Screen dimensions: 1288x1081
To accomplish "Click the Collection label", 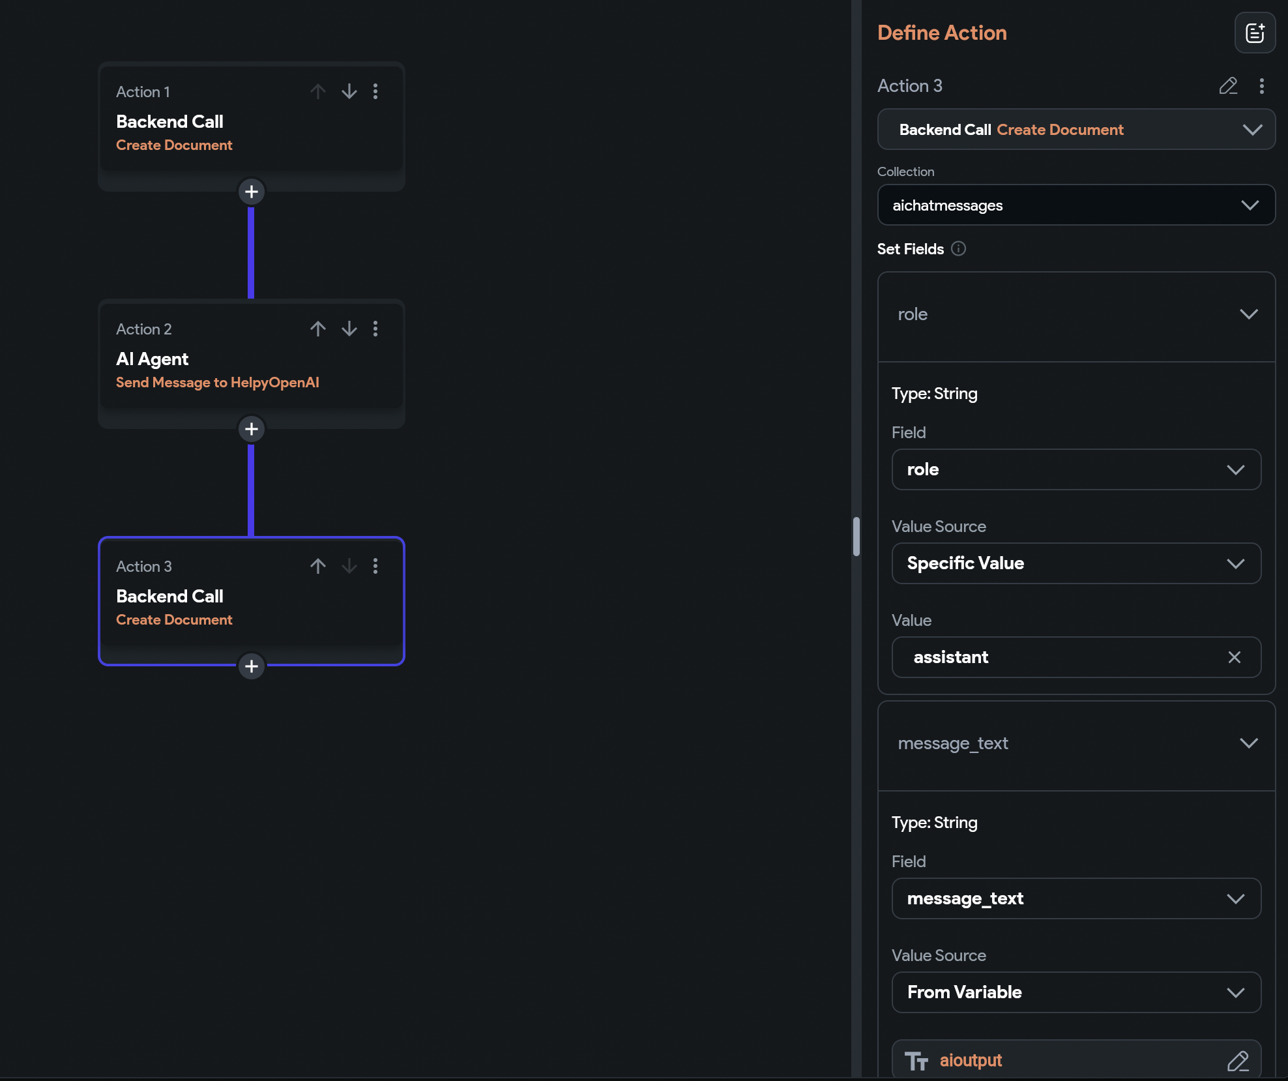I will point(906,171).
